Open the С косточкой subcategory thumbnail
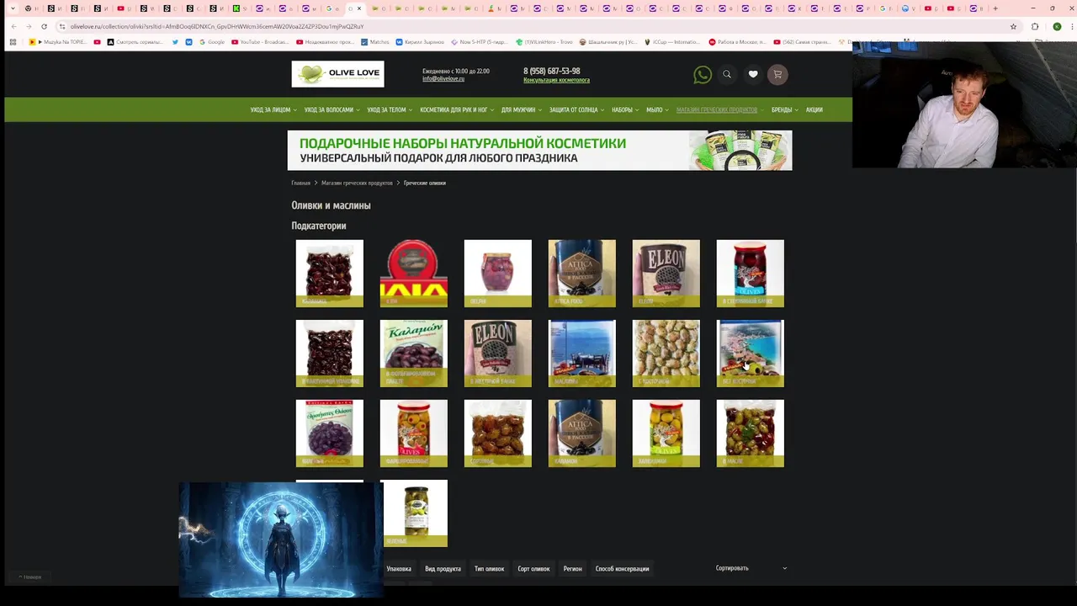This screenshot has width=1077, height=606. click(666, 353)
